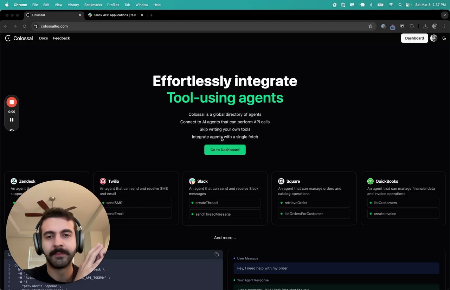The width and height of the screenshot is (450, 290).
Task: Copy the code snippet with copy icon
Action: point(217,255)
